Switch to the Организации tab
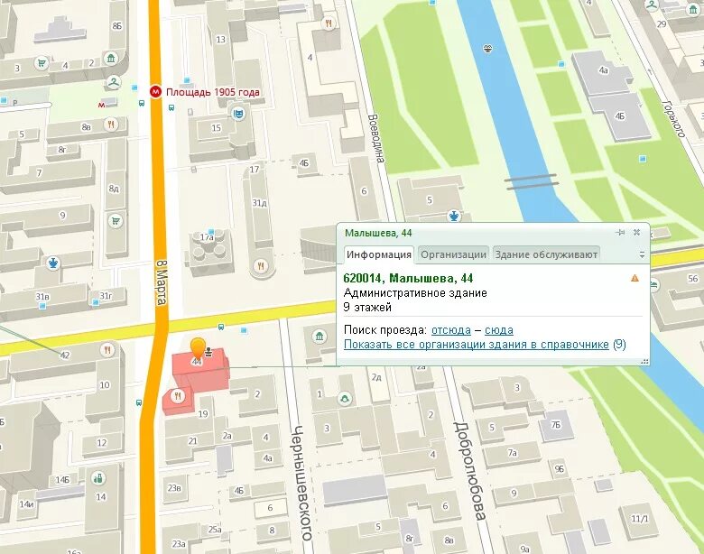Screen dimensions: 704x554 coord(453,254)
